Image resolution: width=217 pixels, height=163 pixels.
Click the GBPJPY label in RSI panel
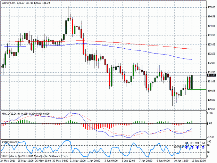(178, 147)
